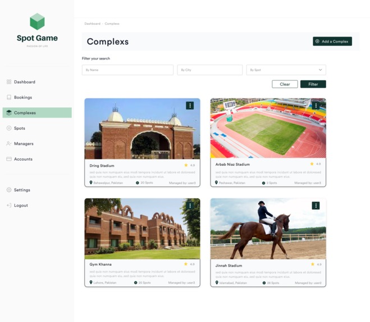Click the Spot Game cube logo
The image size is (370, 322).
coord(37,21)
